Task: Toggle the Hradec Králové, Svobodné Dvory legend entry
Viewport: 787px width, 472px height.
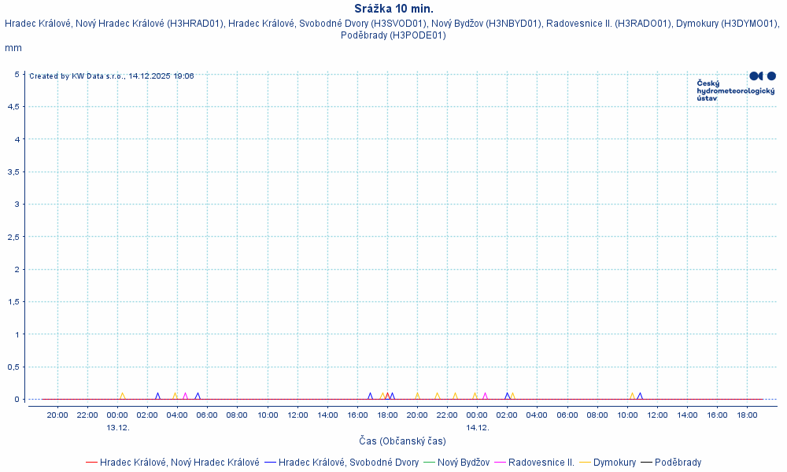Action: point(348,463)
